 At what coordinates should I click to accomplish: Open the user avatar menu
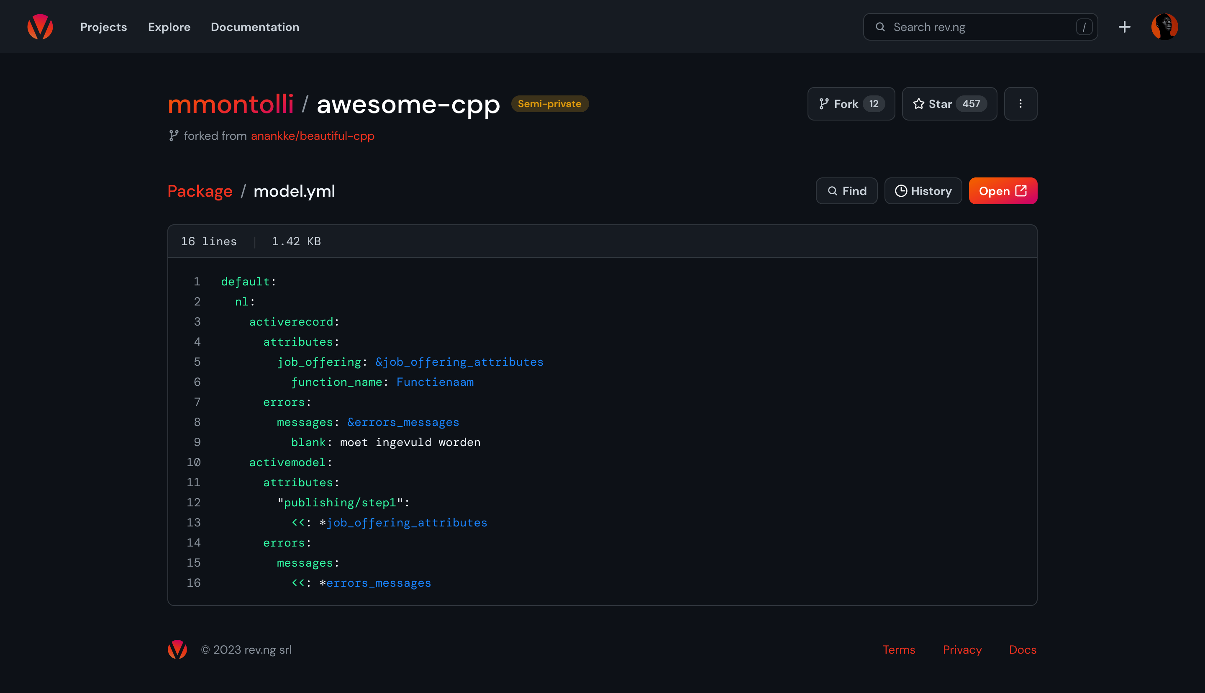[1164, 27]
